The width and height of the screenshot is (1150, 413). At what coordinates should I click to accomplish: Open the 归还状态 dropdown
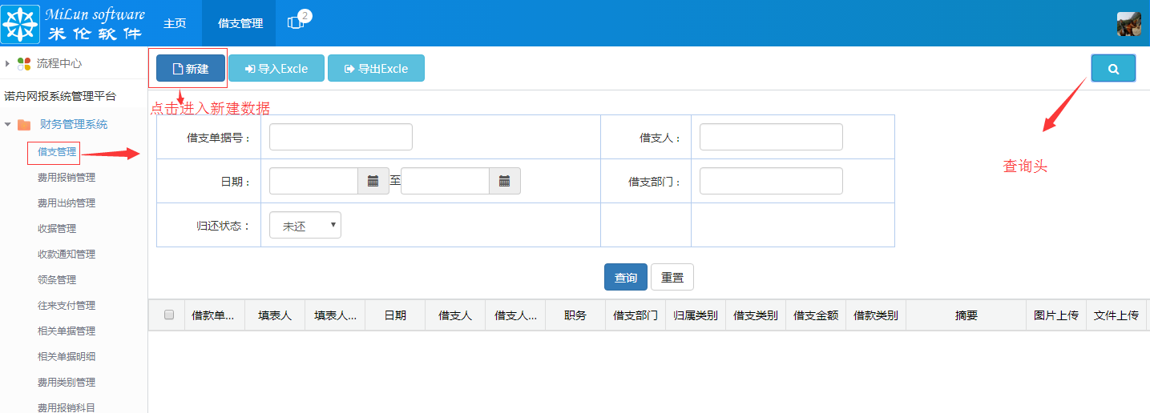click(305, 226)
